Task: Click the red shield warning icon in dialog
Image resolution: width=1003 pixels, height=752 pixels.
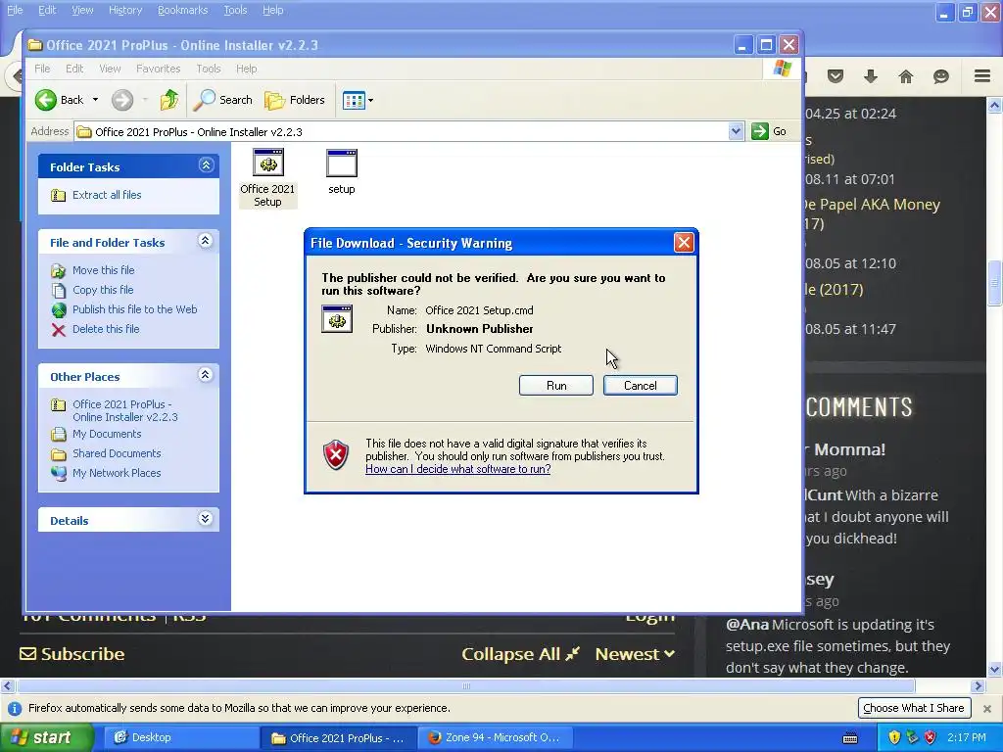Action: point(337,455)
